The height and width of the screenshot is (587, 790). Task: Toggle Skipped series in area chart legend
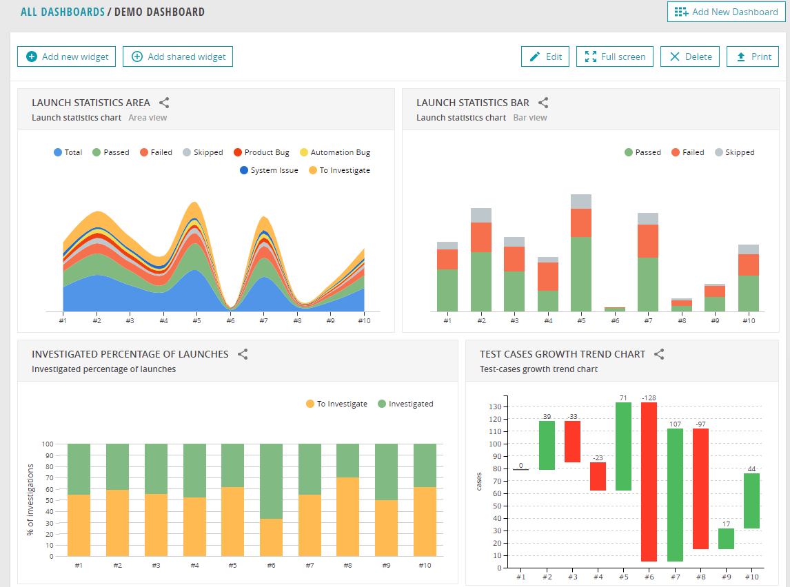(203, 152)
